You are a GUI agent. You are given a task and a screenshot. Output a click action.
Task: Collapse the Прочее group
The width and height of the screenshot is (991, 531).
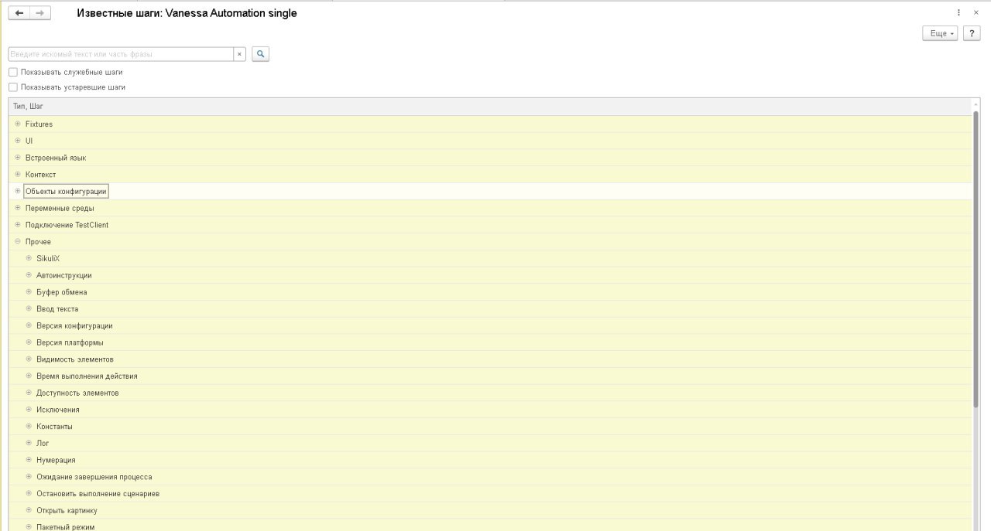18,242
